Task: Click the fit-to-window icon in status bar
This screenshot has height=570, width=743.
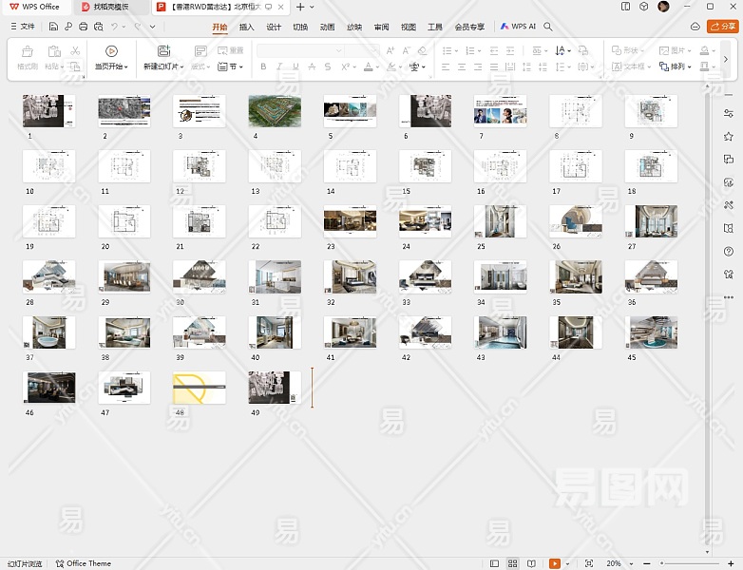Action: 589,563
